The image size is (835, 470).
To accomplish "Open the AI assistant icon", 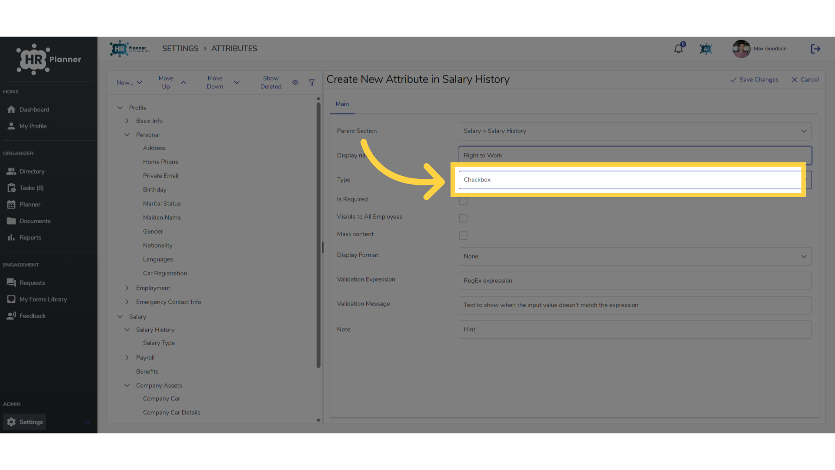I will point(706,49).
